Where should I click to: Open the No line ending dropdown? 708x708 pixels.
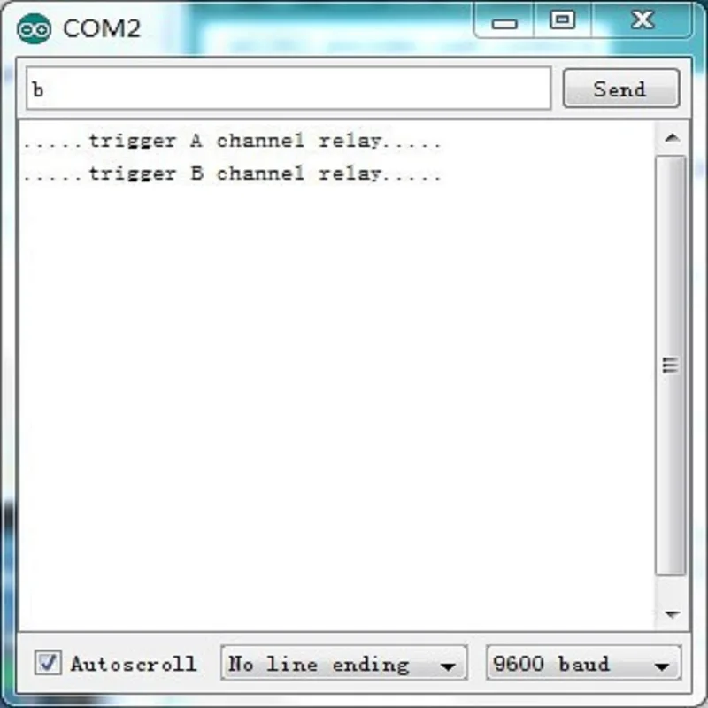343,663
